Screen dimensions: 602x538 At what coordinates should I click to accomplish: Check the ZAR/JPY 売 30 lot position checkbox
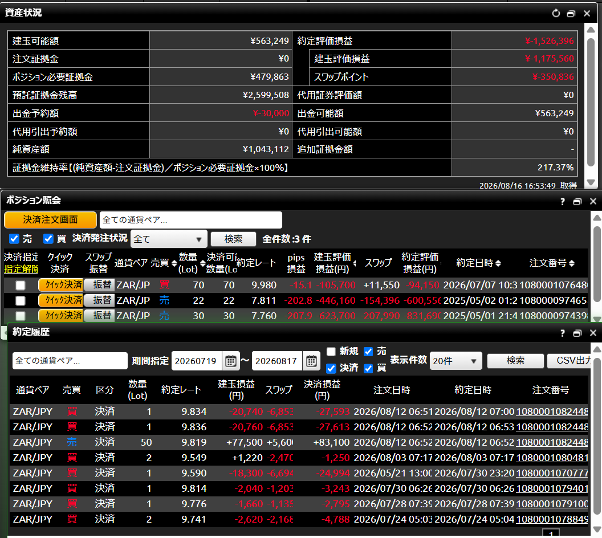click(x=21, y=316)
